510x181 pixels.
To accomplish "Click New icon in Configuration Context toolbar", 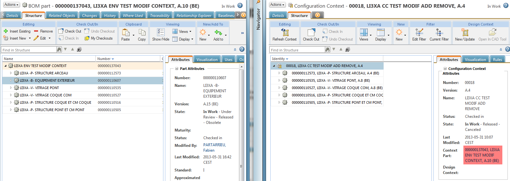I will point(399,35).
